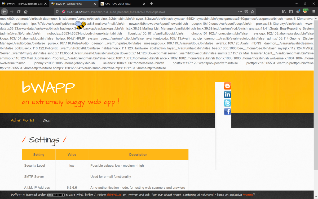Screen dimensions: 318x199
Task: Click 'an extremely buggy web app' tagline
Action: (x=70, y=102)
